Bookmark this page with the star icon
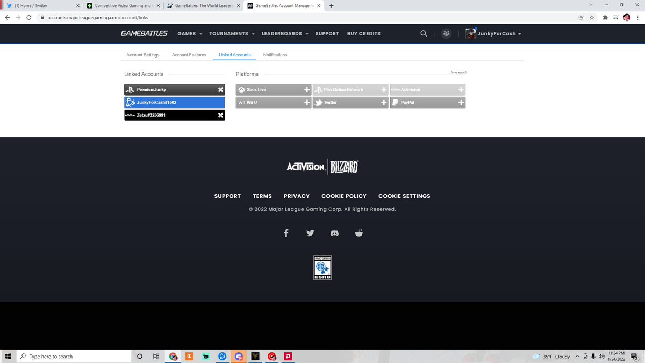This screenshot has width=645, height=363. 592,17
